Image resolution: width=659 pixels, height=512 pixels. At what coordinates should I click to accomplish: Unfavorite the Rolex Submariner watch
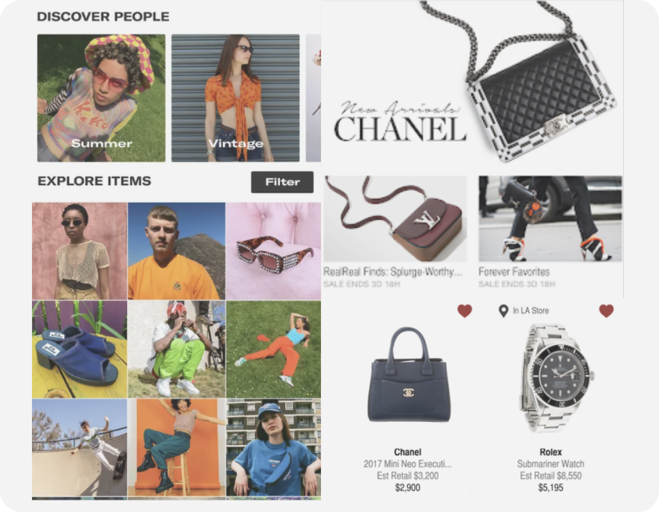[606, 311]
